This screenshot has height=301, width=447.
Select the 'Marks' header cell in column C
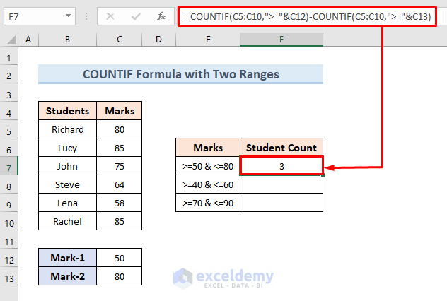[119, 111]
